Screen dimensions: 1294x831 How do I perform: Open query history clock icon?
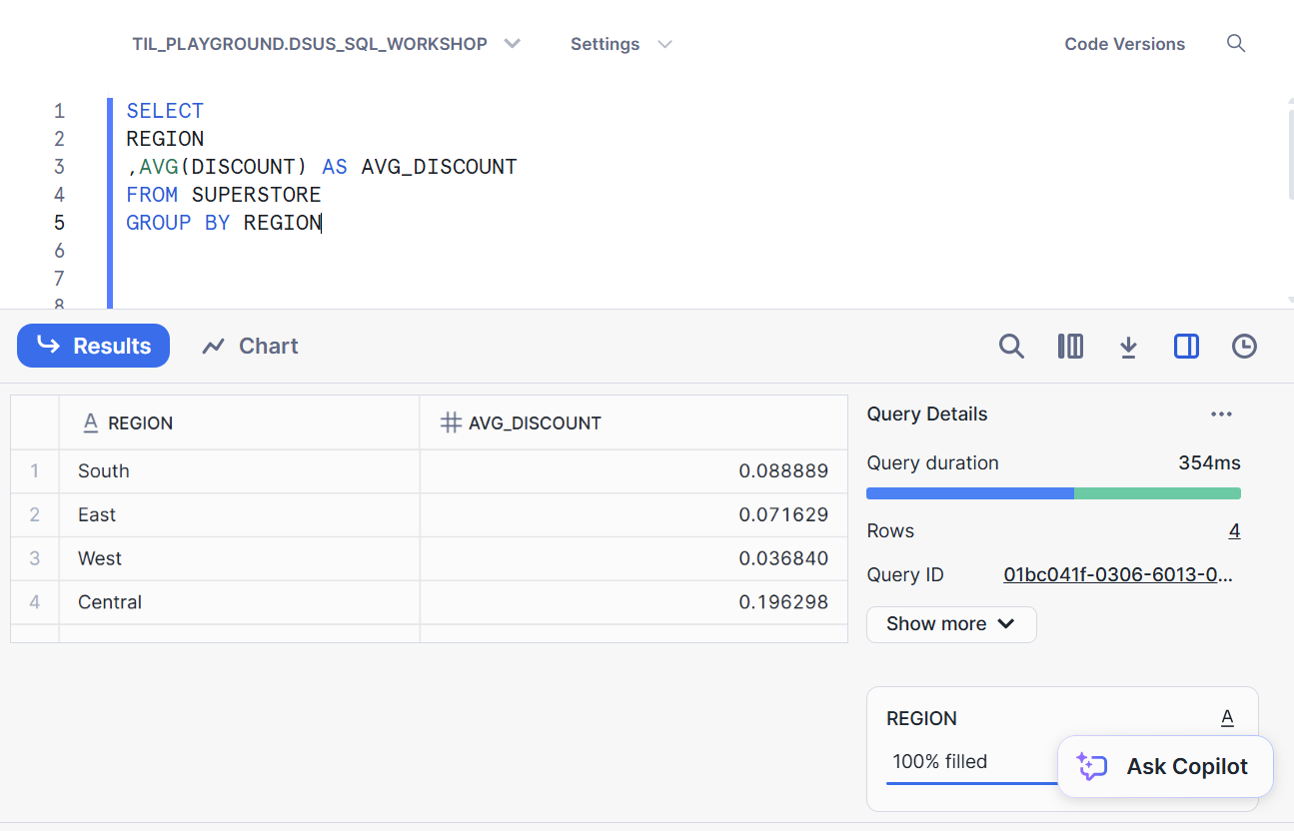pos(1244,347)
